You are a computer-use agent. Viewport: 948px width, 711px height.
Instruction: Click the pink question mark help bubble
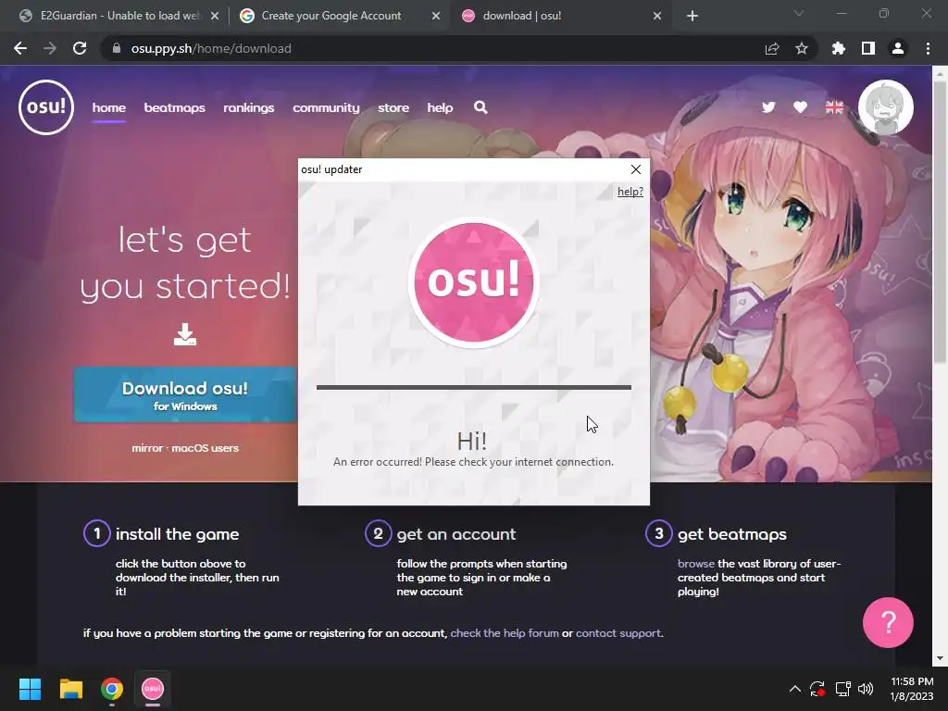(888, 622)
